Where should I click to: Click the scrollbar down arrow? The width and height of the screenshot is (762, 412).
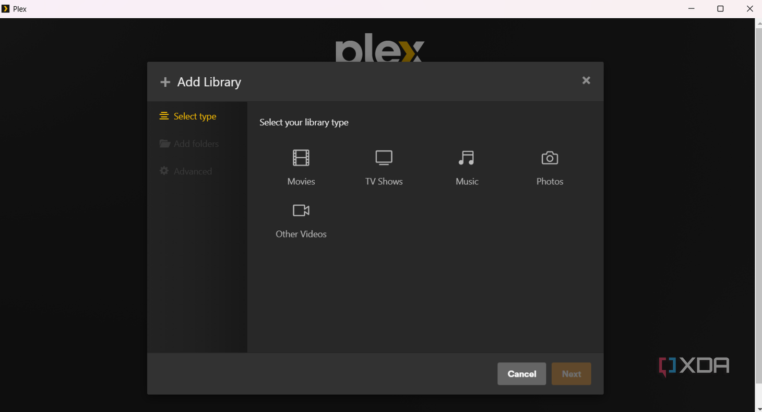click(x=758, y=408)
